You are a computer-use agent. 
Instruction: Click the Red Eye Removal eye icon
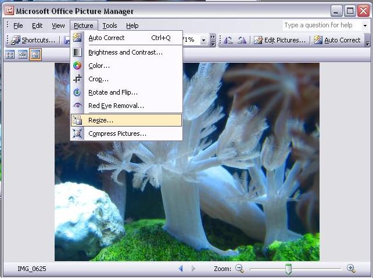pos(77,105)
